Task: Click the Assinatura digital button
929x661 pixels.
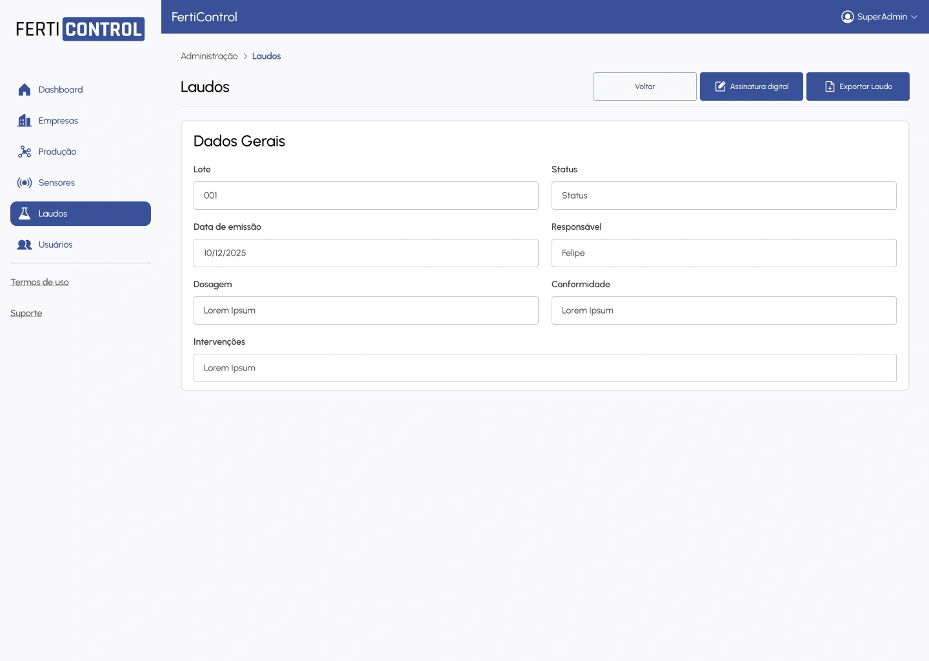Action: click(x=751, y=86)
